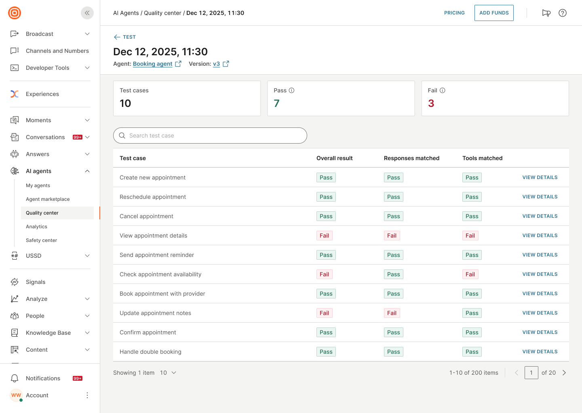582x413 pixels.
Task: Select the Broadcast icon
Action: point(15,34)
